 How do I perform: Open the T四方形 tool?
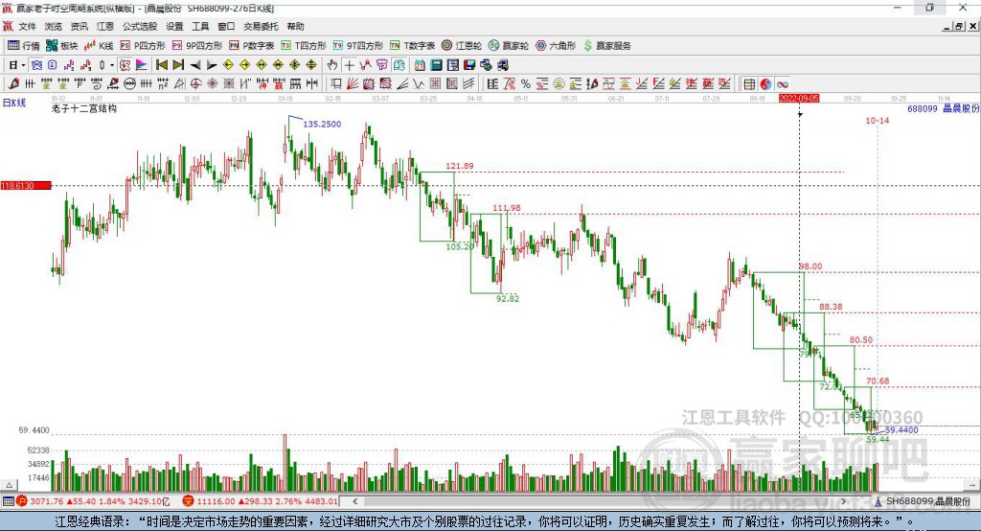[304, 46]
